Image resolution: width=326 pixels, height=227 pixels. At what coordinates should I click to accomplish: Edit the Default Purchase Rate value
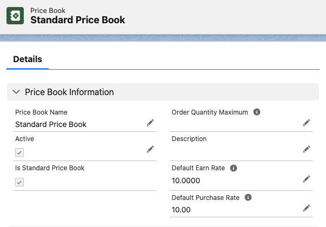click(307, 208)
